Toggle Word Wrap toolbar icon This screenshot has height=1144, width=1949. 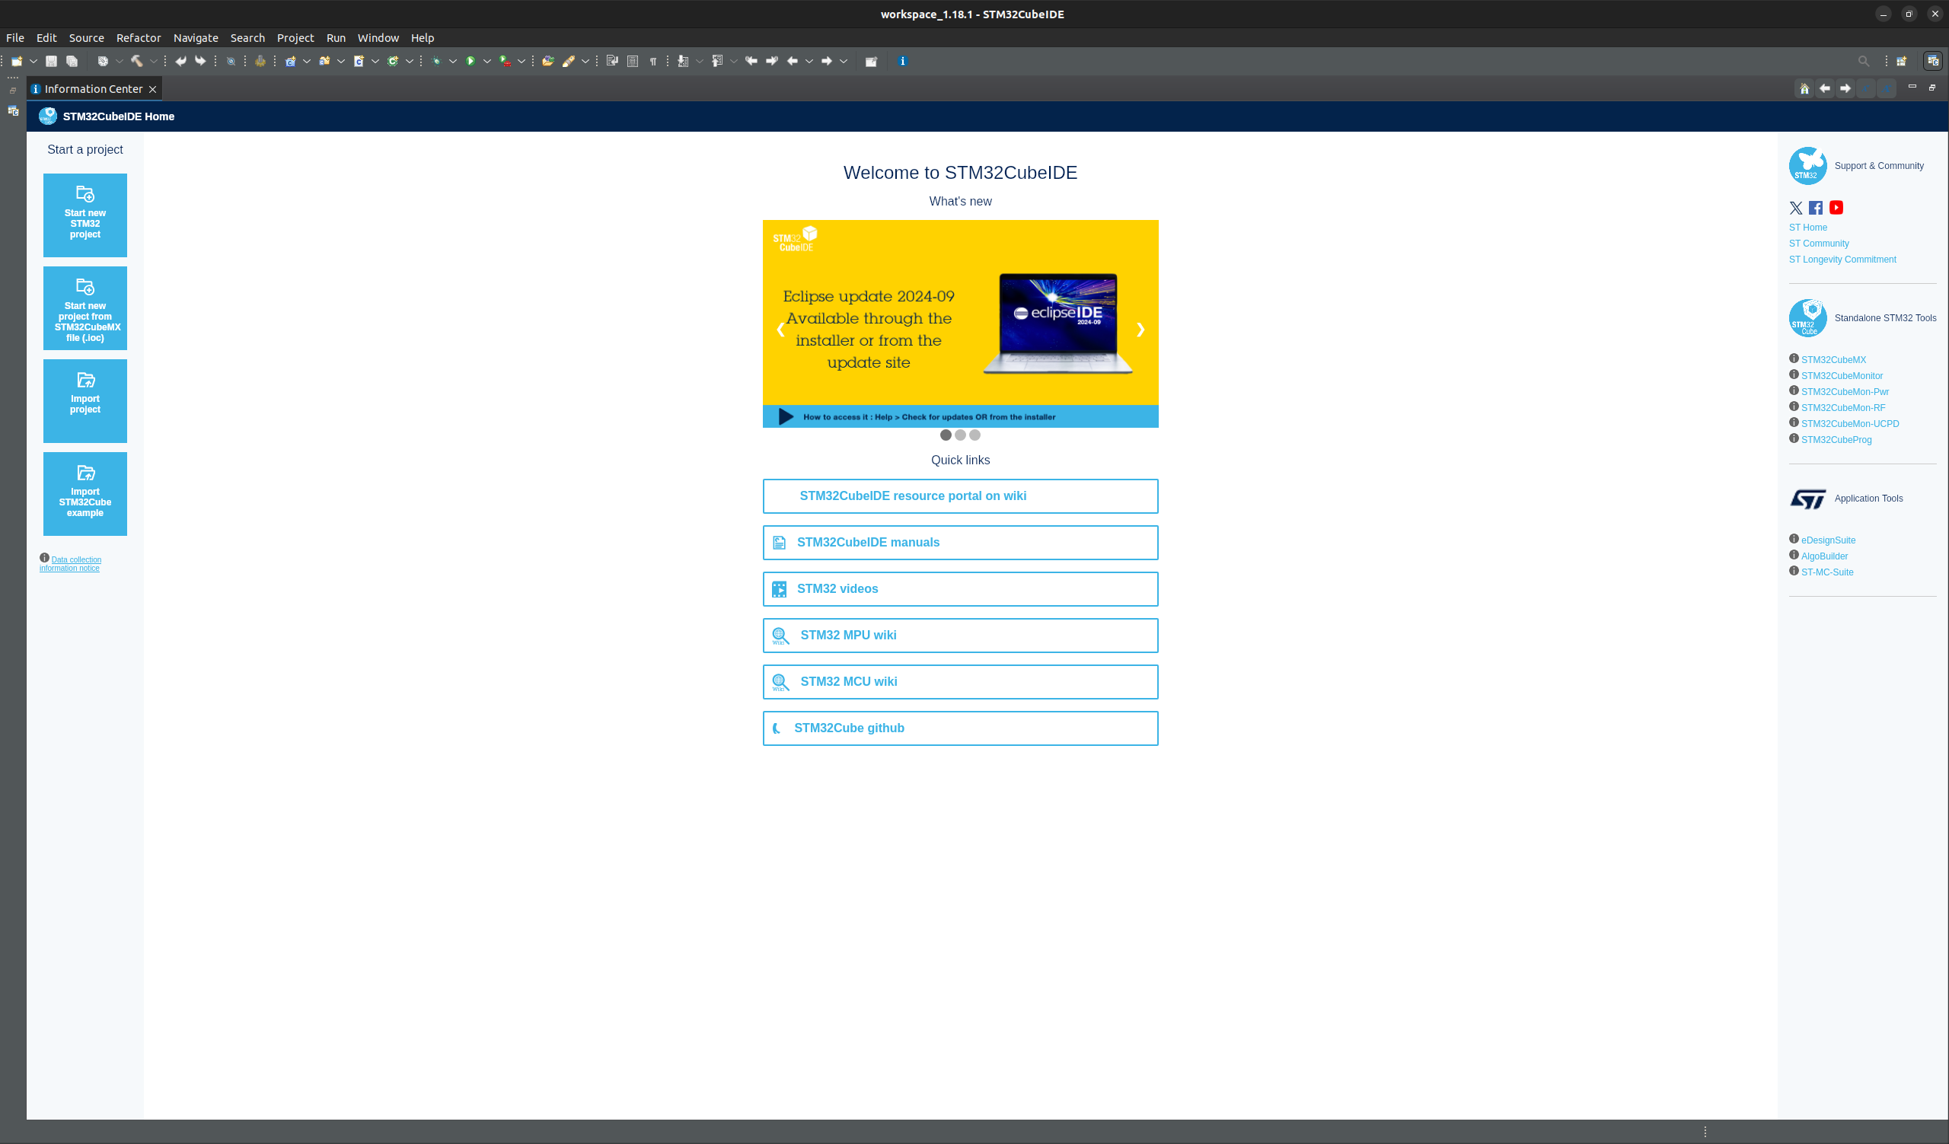click(613, 61)
